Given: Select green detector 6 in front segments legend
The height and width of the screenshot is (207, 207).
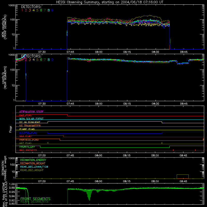Looking at the screenshot, I should [x=41, y=10].
